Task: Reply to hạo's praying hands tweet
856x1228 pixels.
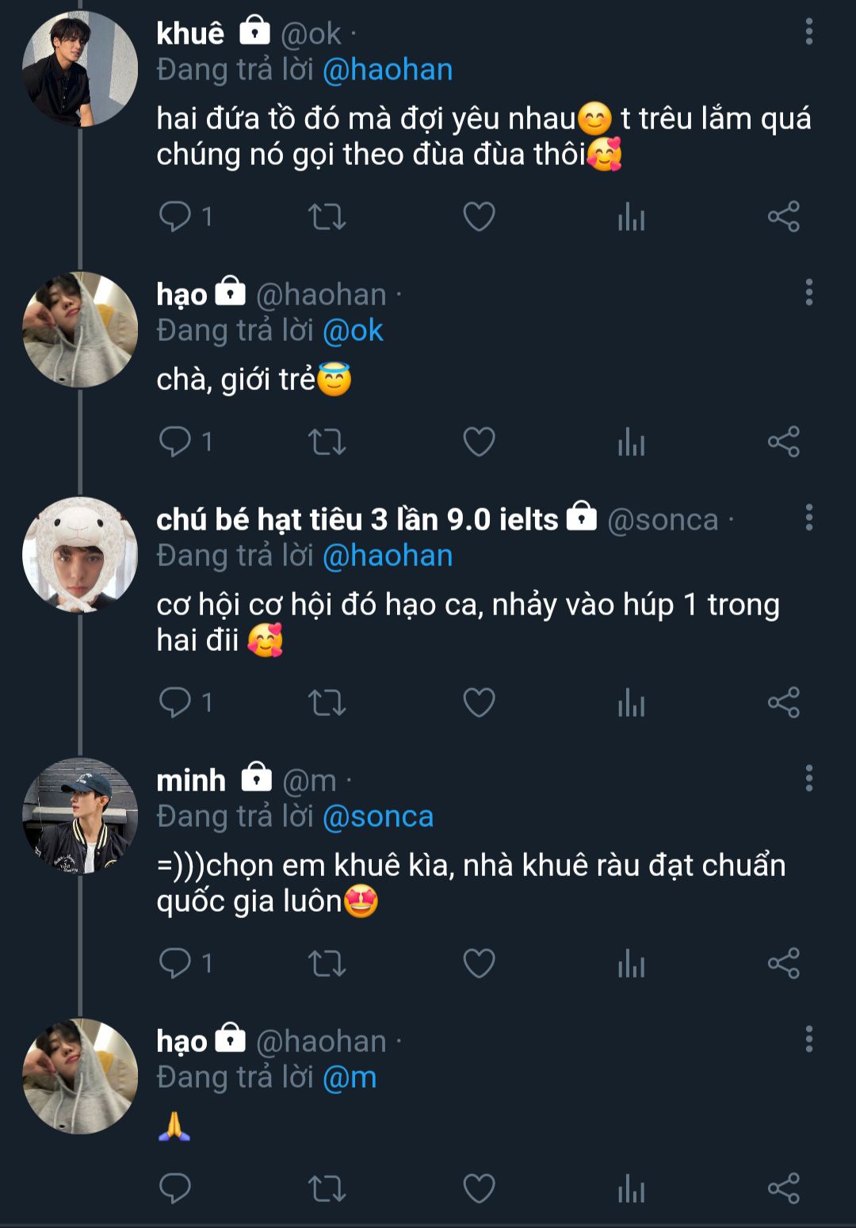Action: tap(175, 1188)
